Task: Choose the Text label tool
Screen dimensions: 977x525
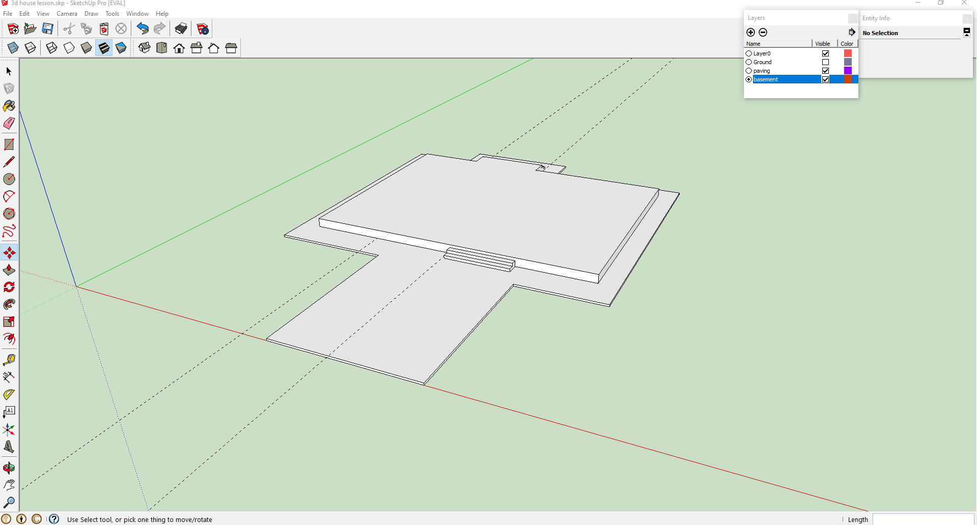Action: (x=9, y=412)
